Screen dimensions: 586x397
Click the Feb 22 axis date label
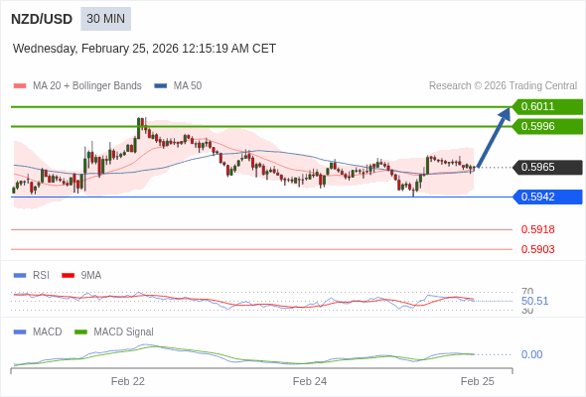point(128,381)
